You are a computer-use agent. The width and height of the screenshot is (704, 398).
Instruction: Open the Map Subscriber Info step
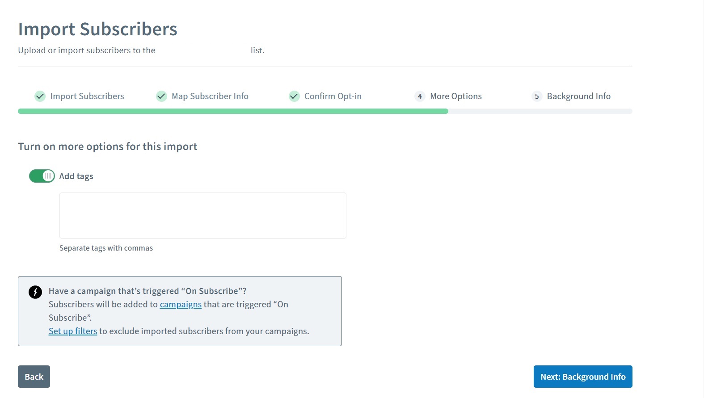(x=210, y=96)
